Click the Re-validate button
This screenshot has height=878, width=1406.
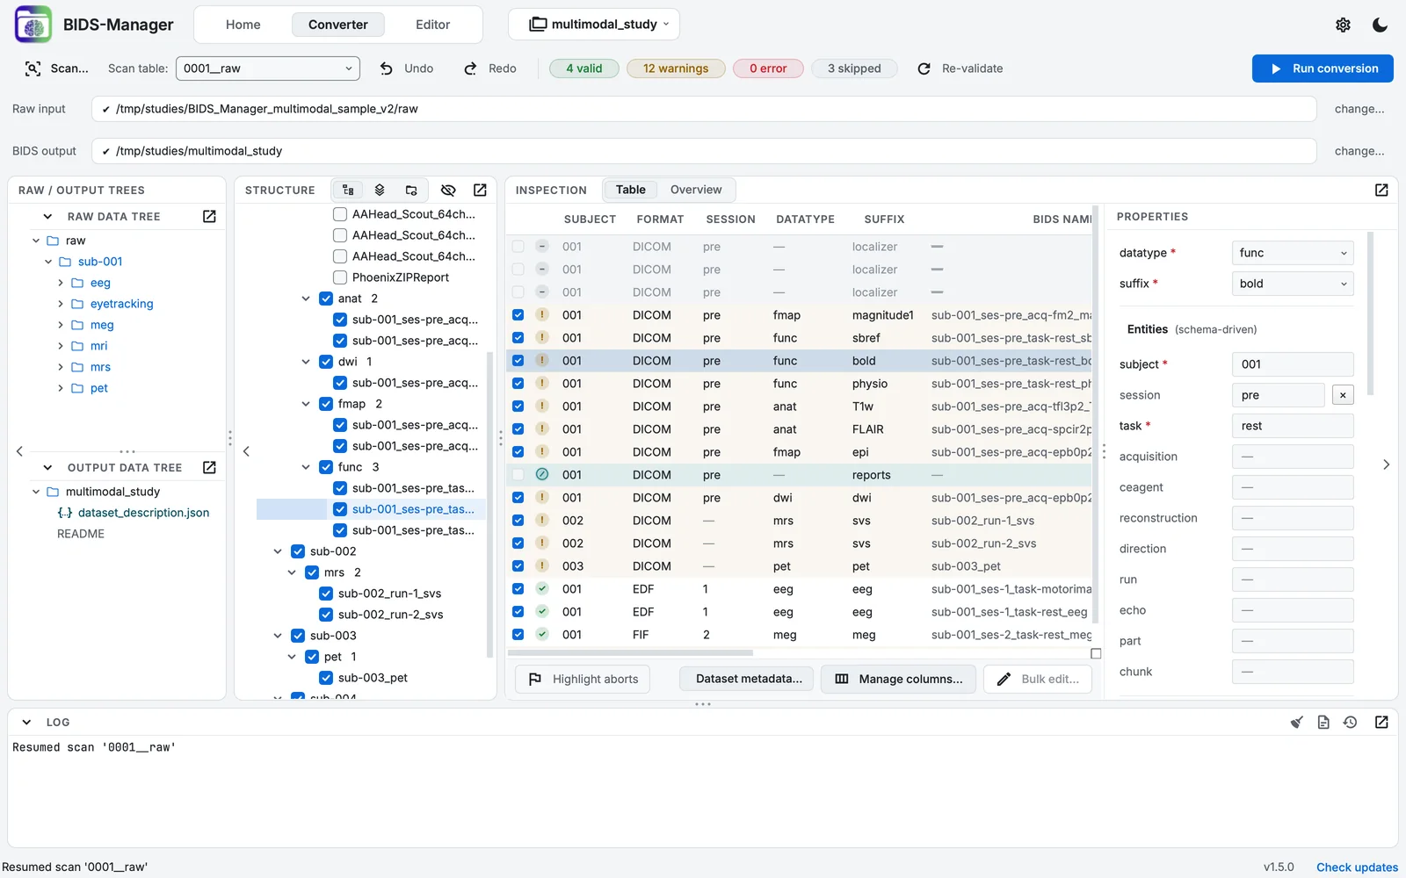point(960,68)
